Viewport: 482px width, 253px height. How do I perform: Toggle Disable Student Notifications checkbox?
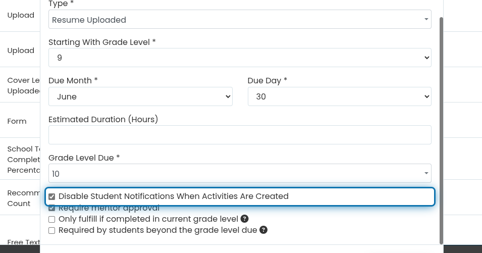click(51, 196)
